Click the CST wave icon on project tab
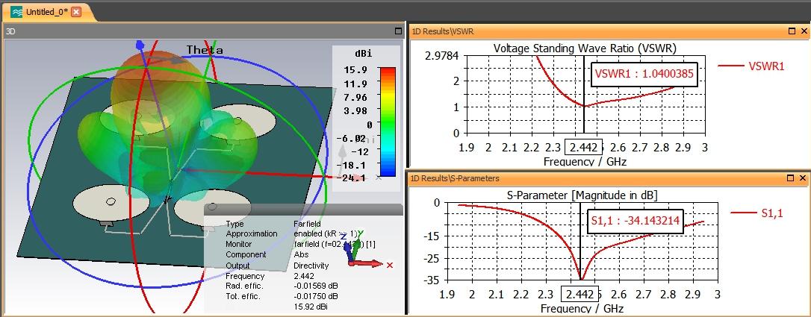Screen dimensions: 811x317 (16, 12)
